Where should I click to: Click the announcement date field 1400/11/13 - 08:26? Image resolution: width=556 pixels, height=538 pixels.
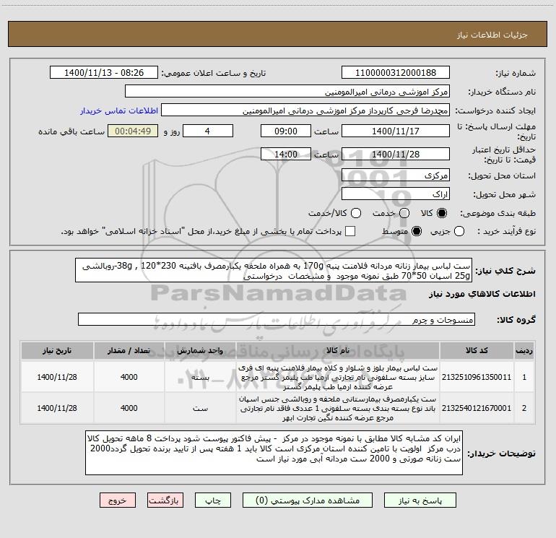104,73
